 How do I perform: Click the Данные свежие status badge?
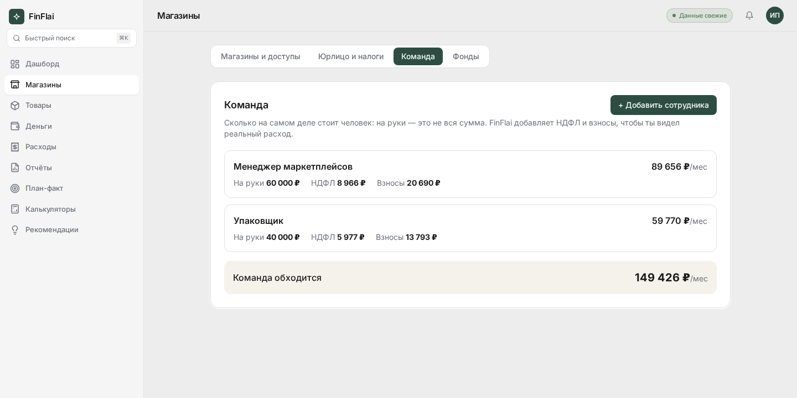700,15
